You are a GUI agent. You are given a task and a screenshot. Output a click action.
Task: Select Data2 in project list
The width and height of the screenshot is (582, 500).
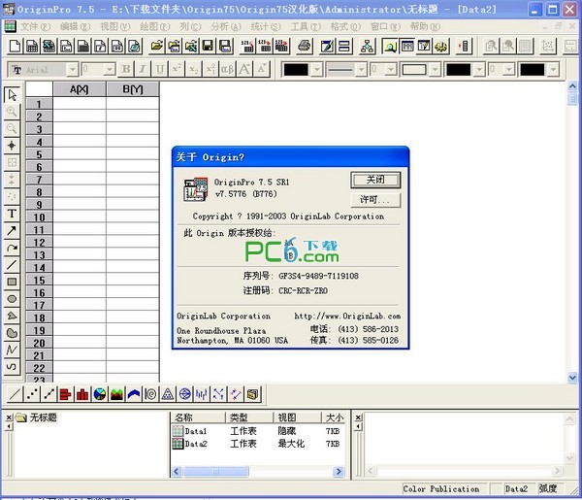[x=190, y=444]
